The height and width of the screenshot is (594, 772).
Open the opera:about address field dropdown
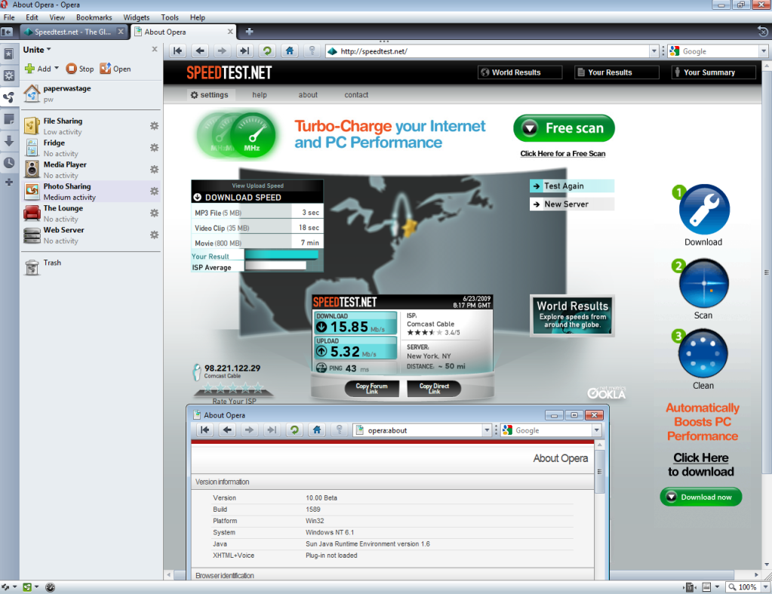[487, 430]
